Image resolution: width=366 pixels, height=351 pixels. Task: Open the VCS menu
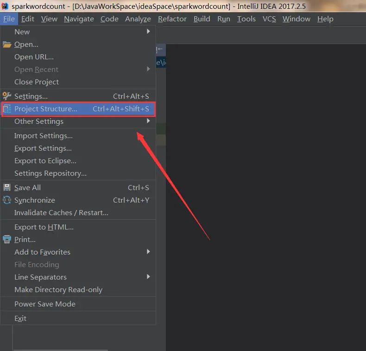[x=269, y=19]
